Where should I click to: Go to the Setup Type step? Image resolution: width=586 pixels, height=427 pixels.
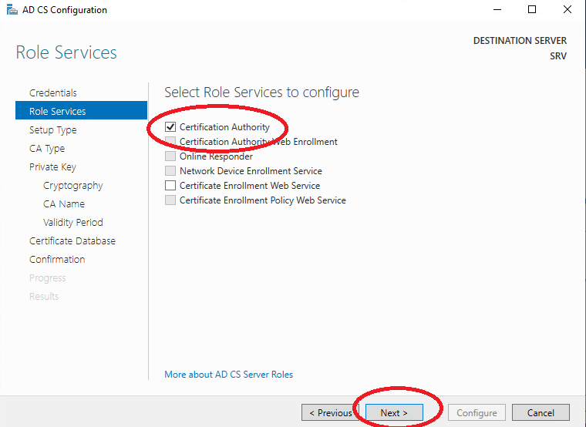coord(52,129)
